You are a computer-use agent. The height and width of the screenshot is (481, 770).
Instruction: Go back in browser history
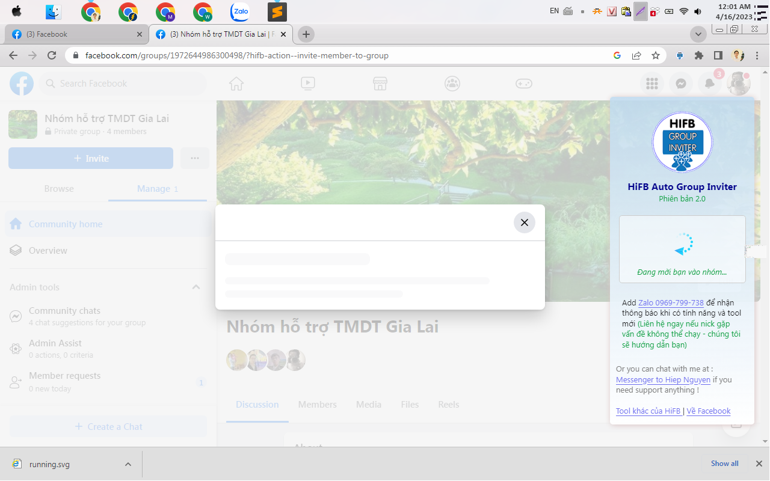point(13,55)
